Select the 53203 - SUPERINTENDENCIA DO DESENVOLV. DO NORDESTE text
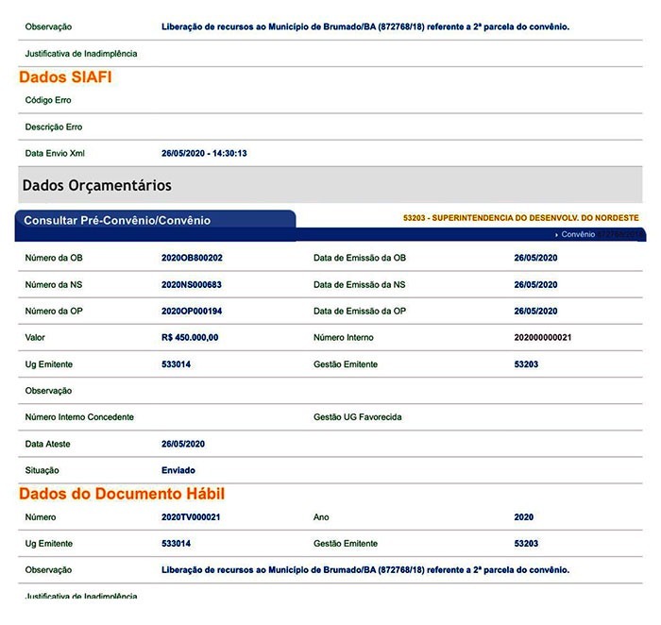 (520, 218)
